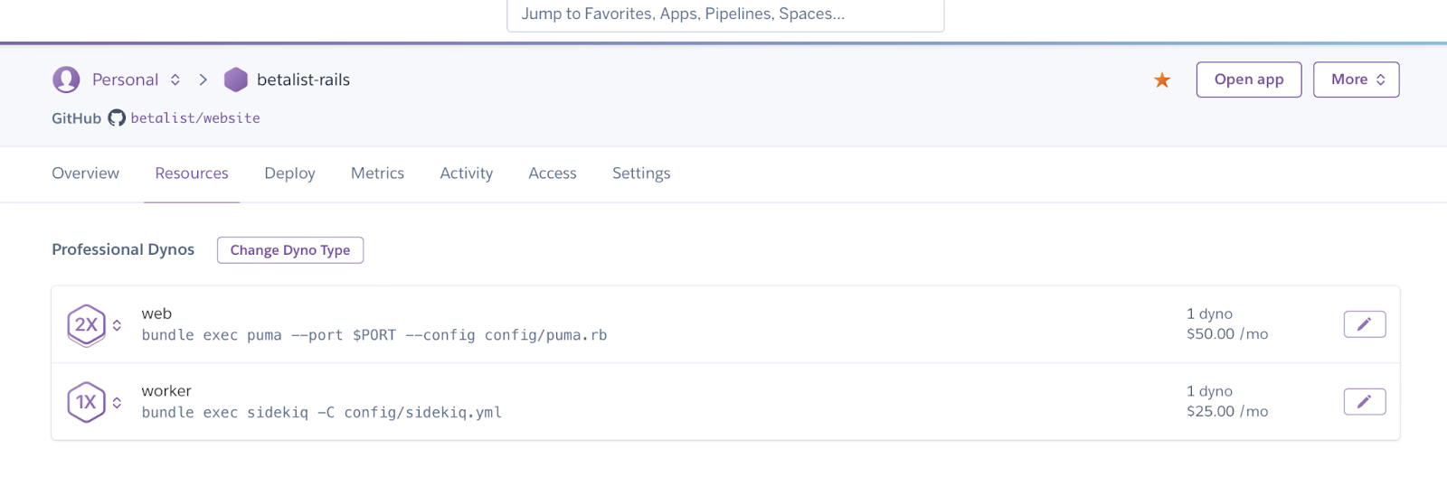Switch to the Overview tab

[x=85, y=173]
